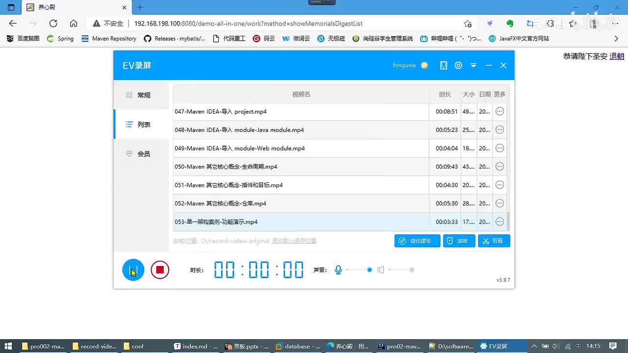Screen dimensions: 628x353
Task: Open more options for 053 video row
Action: pyautogui.click(x=499, y=222)
